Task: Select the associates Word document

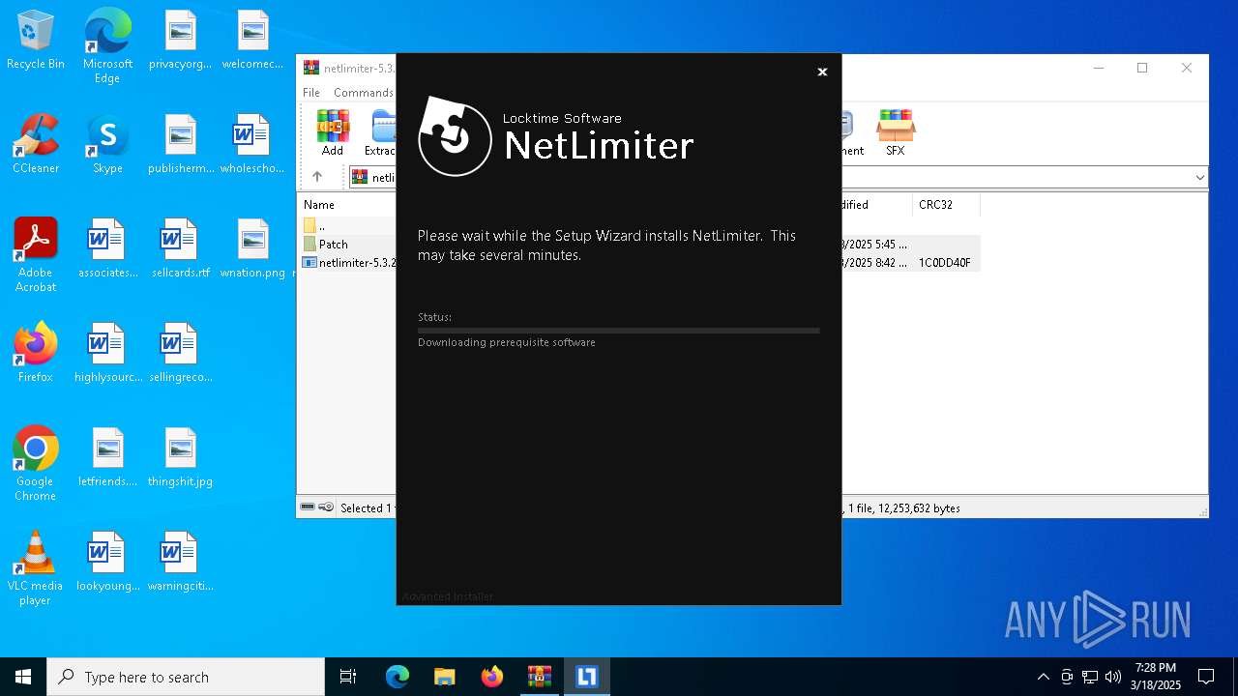Action: coord(107,248)
